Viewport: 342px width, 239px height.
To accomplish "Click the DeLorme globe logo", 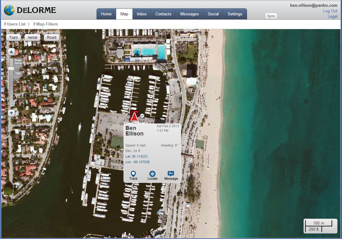I will coord(9,10).
